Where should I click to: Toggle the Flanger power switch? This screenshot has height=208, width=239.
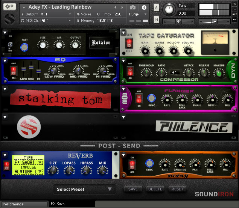pos(139,98)
